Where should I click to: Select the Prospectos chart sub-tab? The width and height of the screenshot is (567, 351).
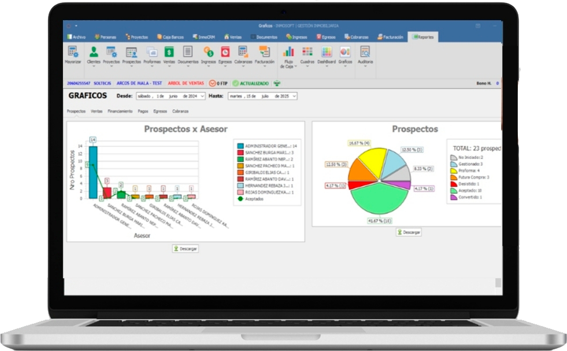pyautogui.click(x=76, y=111)
